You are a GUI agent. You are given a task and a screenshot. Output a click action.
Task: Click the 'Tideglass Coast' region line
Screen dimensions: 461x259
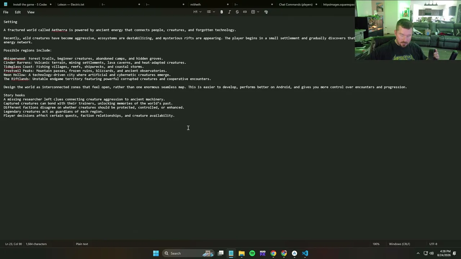click(73, 67)
